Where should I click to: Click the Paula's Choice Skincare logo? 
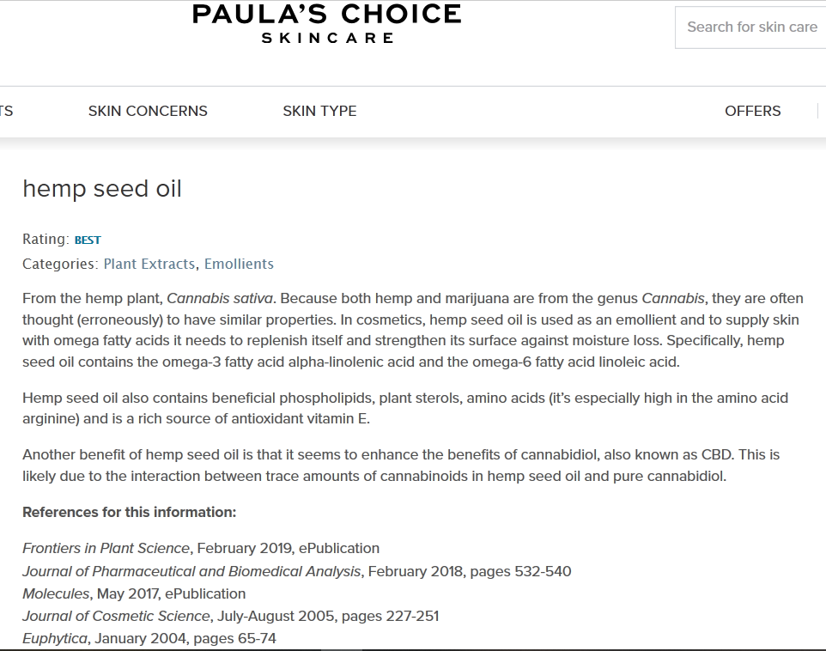click(326, 23)
